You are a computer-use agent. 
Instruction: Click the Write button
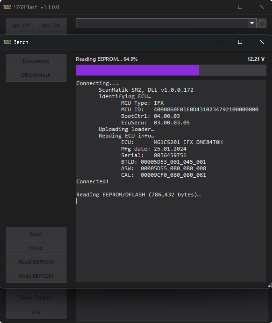point(36,248)
